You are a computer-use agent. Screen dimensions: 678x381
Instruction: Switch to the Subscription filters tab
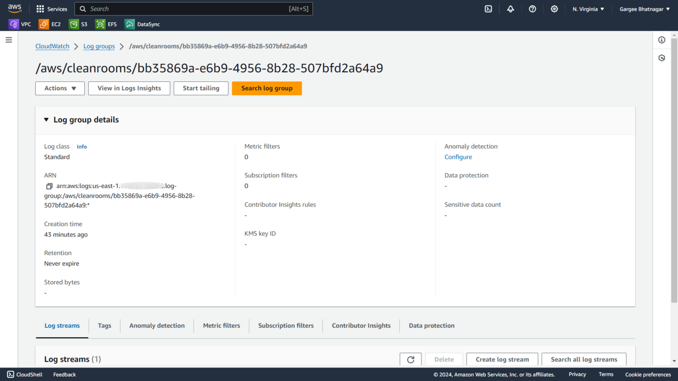[x=286, y=325]
